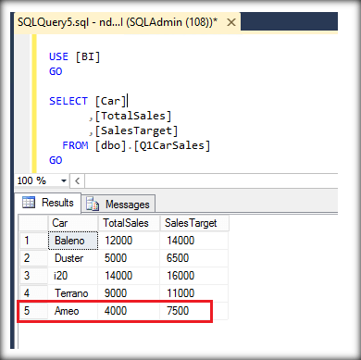Click the 7500 SalesTarget cell

[x=194, y=311]
